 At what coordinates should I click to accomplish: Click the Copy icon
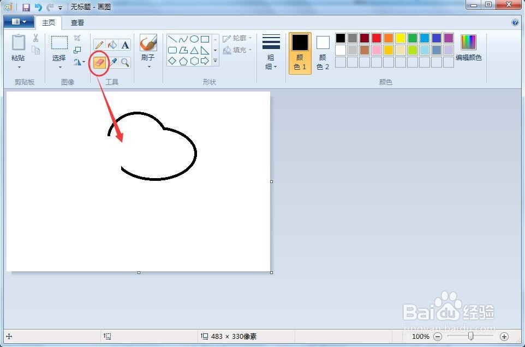(35, 50)
